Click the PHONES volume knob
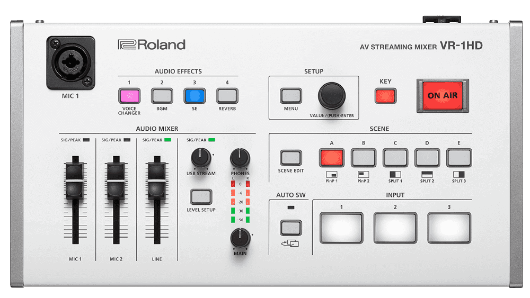The height and width of the screenshot is (298, 530). pos(240,158)
